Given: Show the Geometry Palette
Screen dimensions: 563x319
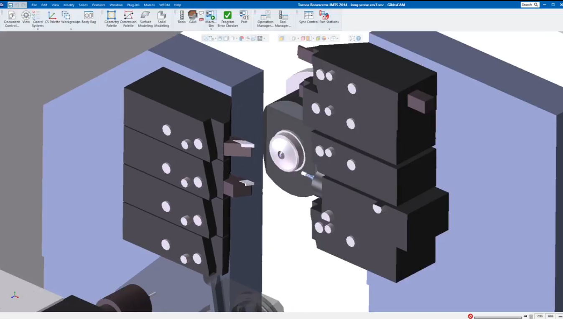Looking at the screenshot, I should [x=112, y=19].
